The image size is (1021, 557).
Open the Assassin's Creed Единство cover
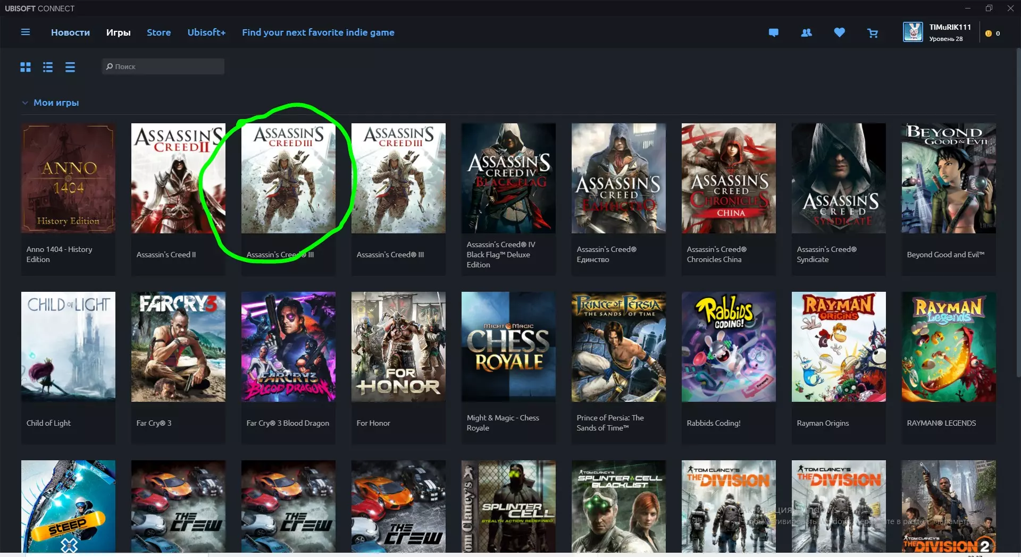pyautogui.click(x=618, y=179)
